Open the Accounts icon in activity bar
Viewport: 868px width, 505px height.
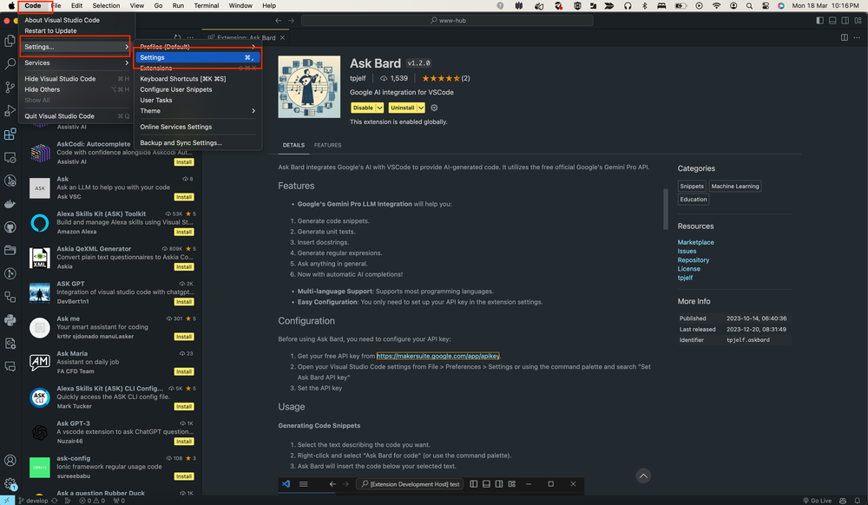10,461
